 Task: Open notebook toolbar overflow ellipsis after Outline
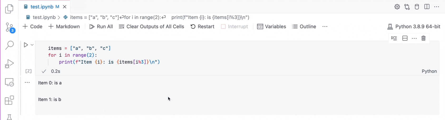point(325,27)
